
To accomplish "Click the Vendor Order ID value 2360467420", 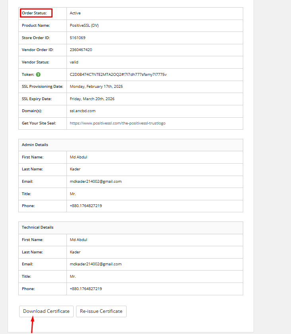I will [81, 50].
